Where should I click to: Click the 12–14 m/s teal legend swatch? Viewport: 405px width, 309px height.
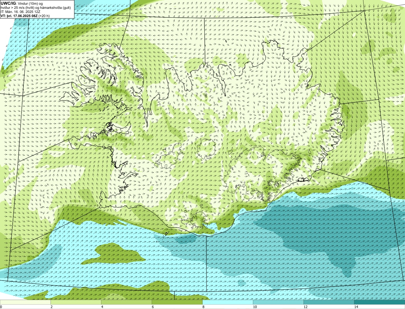click(x=329, y=302)
